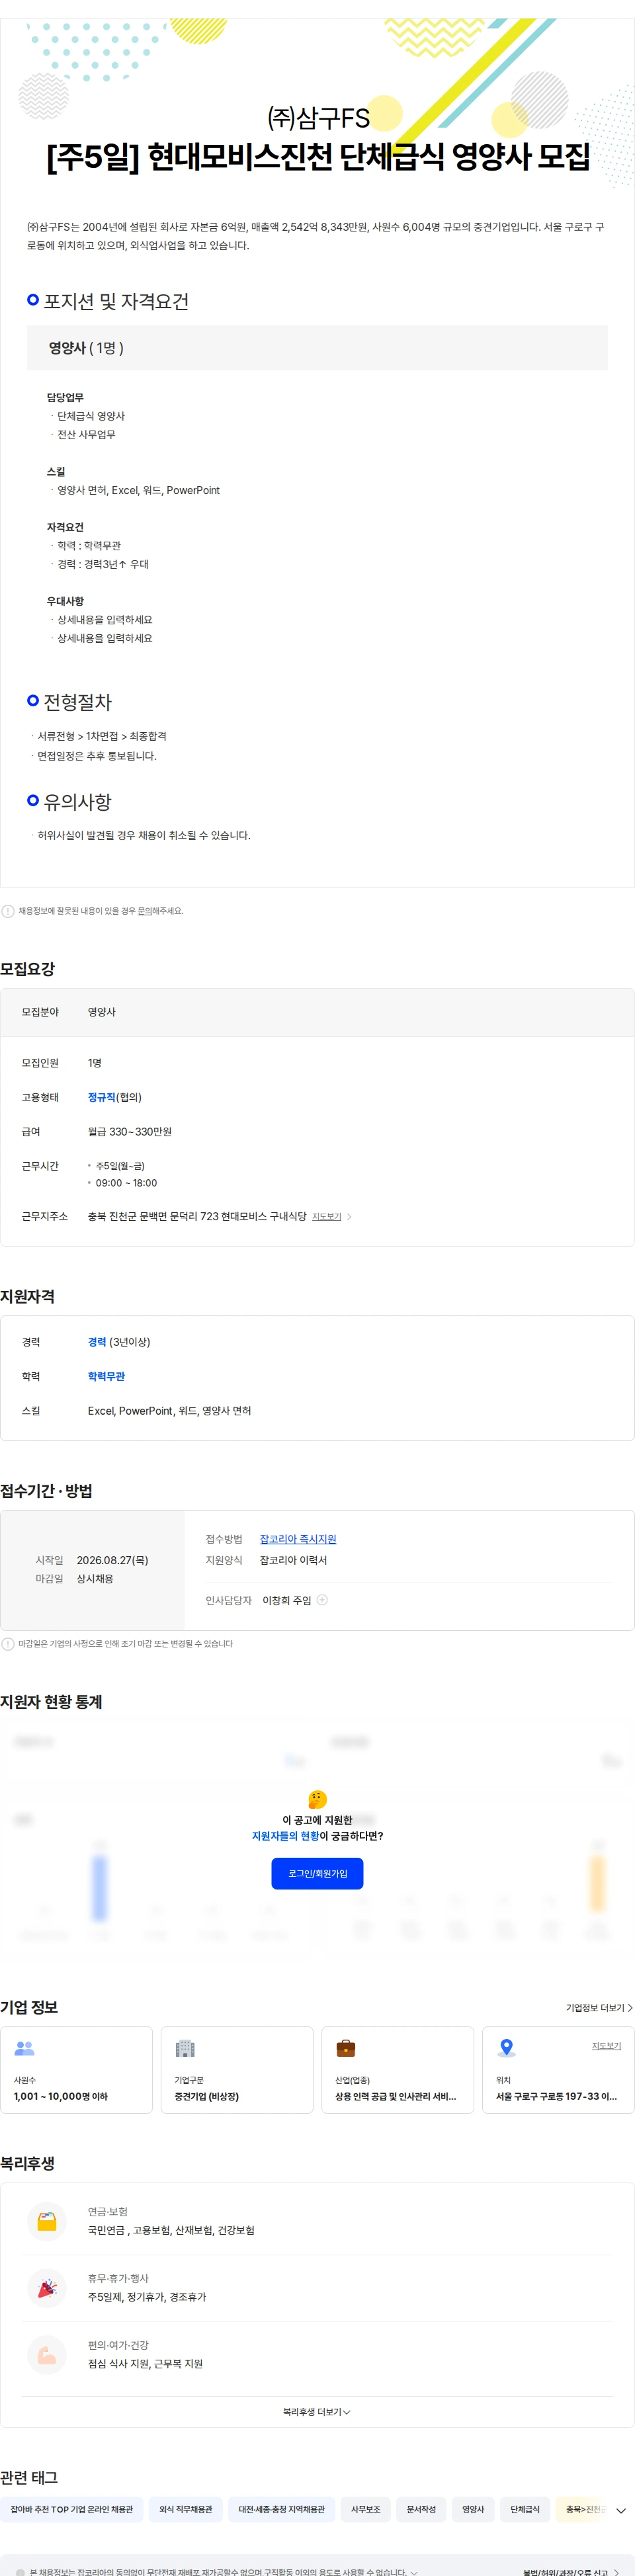635x2576 pixels.
Task: Click the 전형절차 section heading
Action: point(77,702)
